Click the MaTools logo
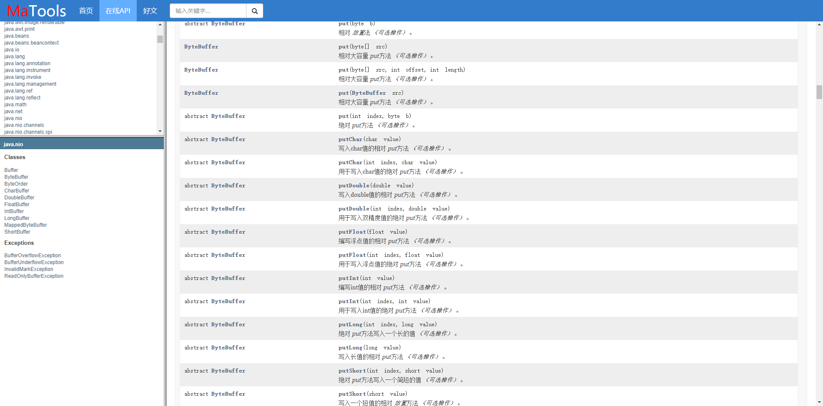Image resolution: width=823 pixels, height=406 pixels. [x=36, y=10]
